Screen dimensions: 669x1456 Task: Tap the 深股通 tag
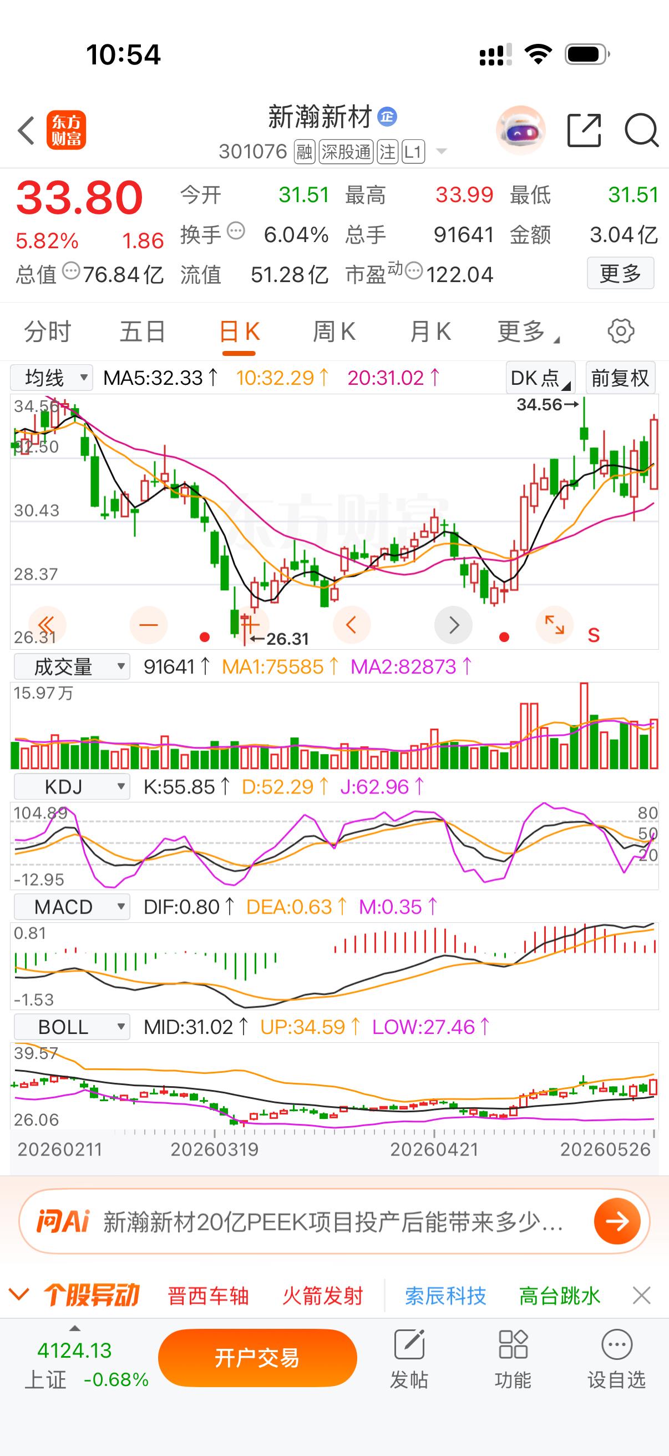click(x=346, y=152)
